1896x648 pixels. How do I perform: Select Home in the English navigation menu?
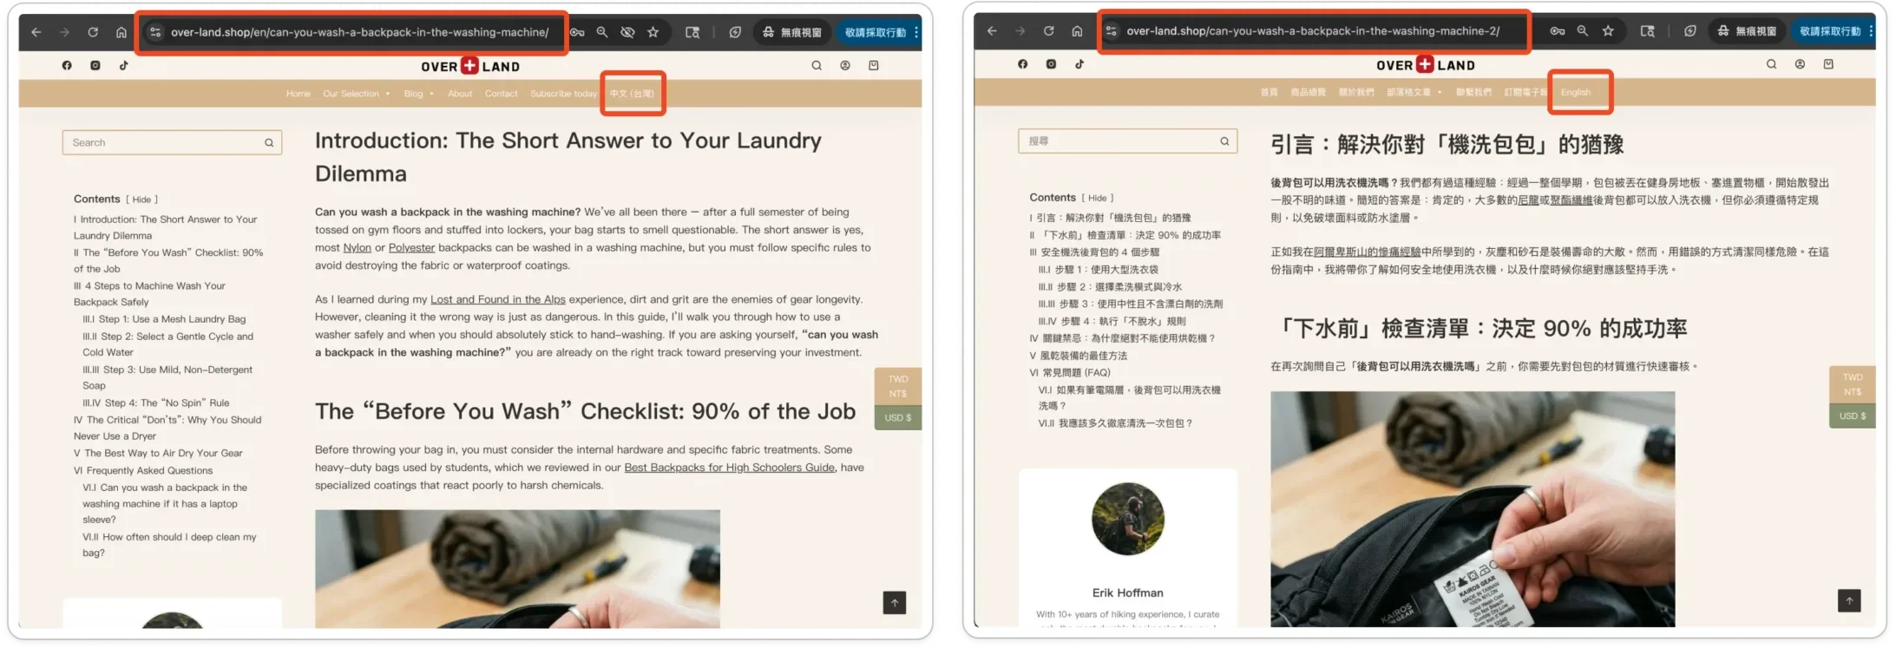[299, 94]
